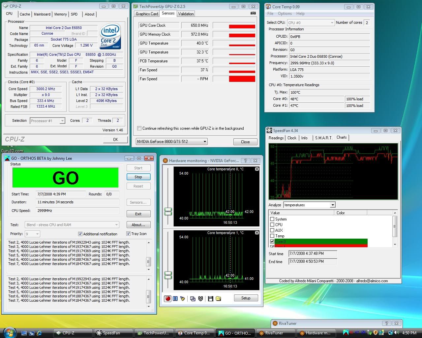The height and width of the screenshot is (338, 422).
Task: Close the Core temperature 0 graph with its X
Action: click(257, 169)
